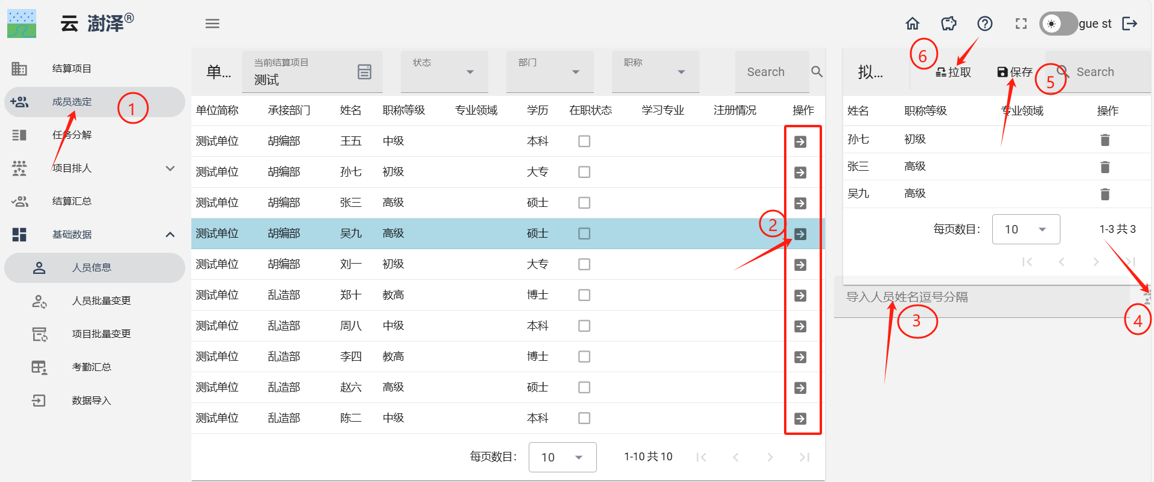Click the calendar icon in 当前结算项目 field

[365, 72]
